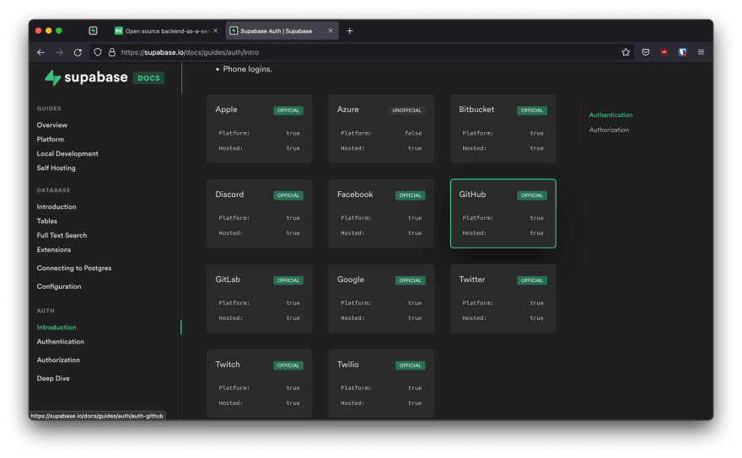This screenshot has width=742, height=458.
Task: Jump to Authentication in right table of contents
Action: coord(610,114)
